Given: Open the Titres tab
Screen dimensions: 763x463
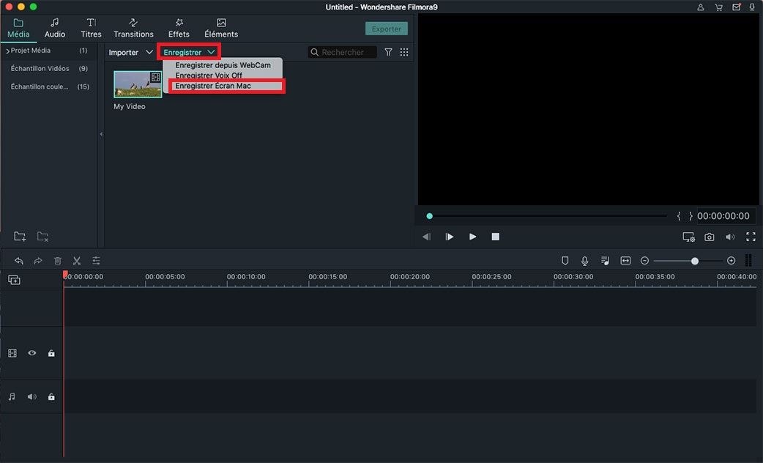Looking at the screenshot, I should (x=91, y=29).
